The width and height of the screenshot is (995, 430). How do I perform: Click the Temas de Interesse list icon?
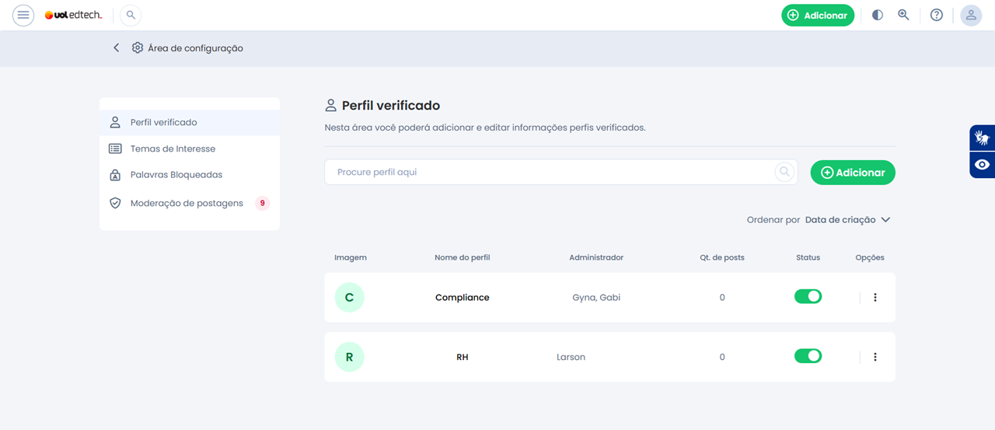click(115, 149)
